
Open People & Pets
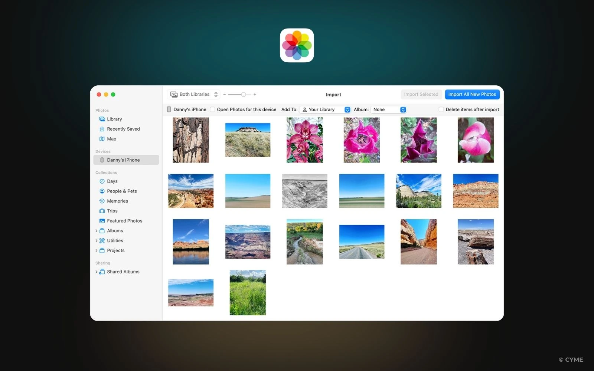click(x=122, y=191)
